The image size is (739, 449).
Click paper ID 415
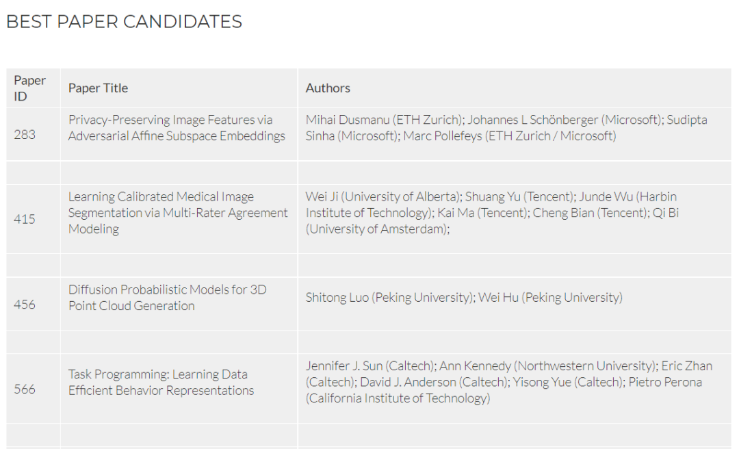tap(25, 219)
